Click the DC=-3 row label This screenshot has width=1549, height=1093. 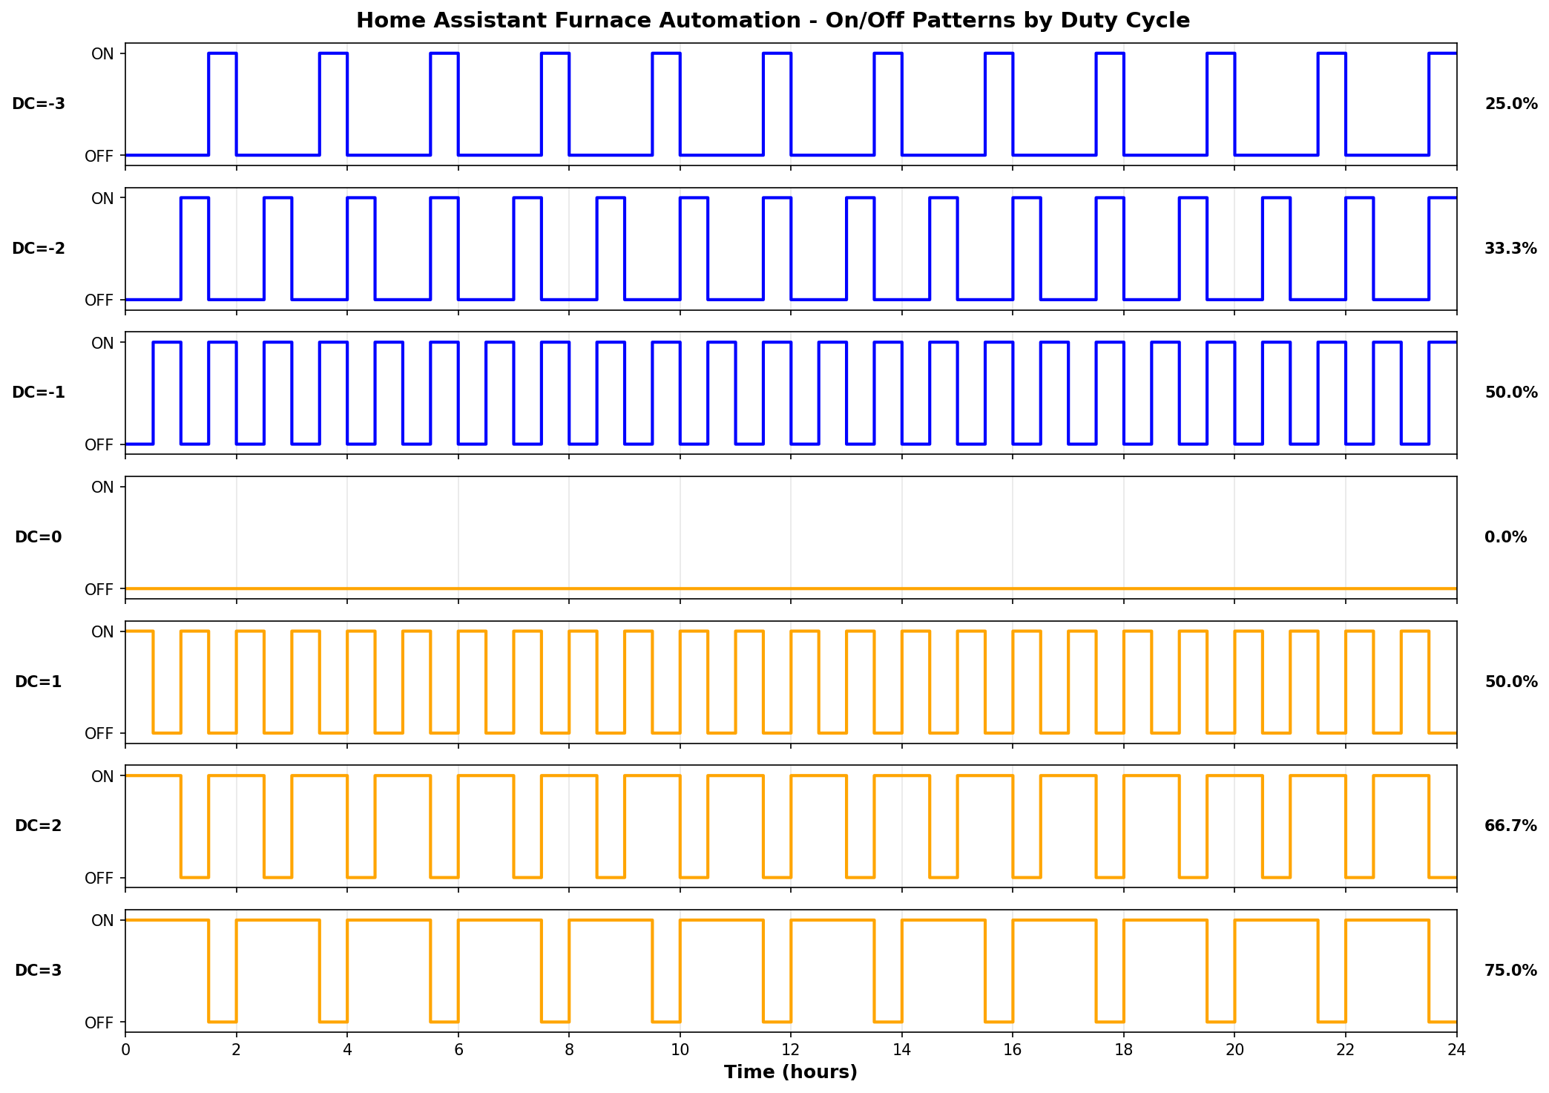(39, 104)
